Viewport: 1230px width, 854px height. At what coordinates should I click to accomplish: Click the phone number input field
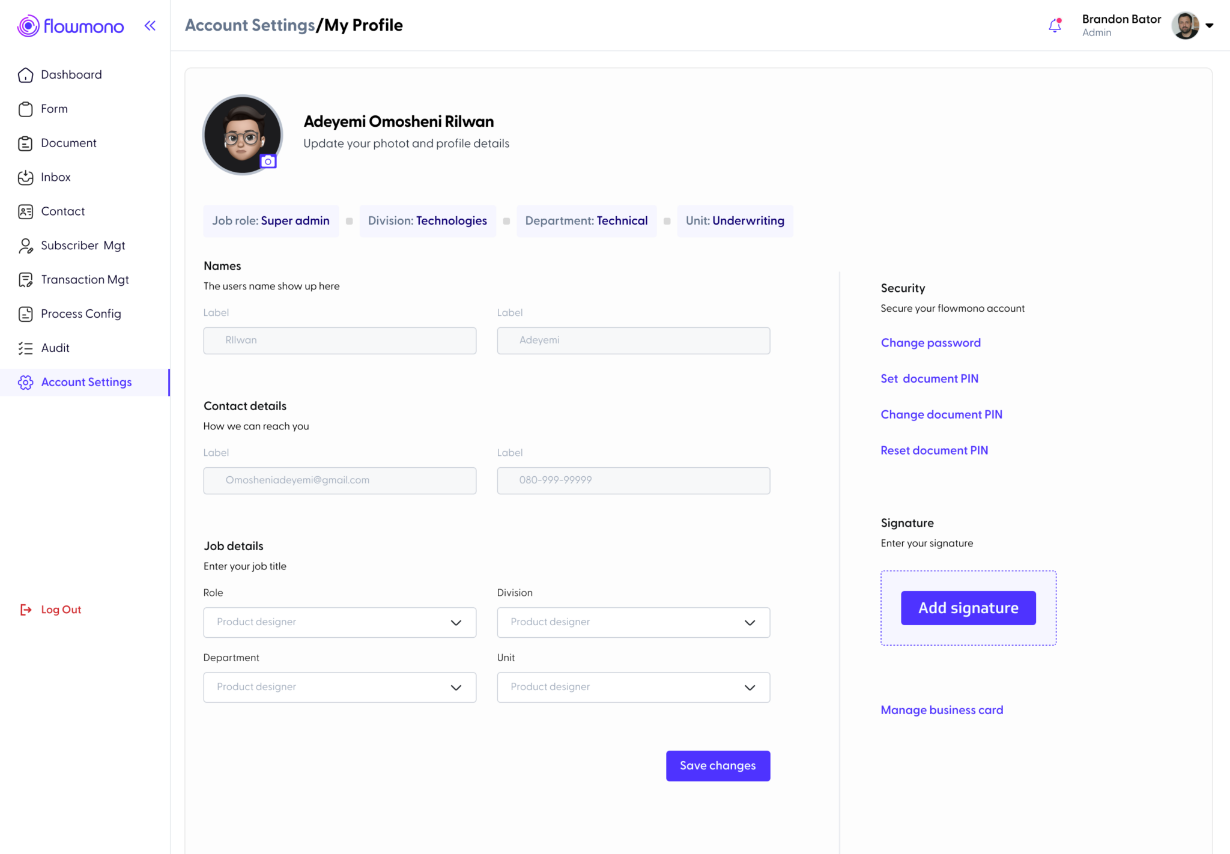tap(633, 480)
